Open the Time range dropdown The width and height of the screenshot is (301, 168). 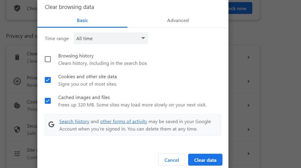coord(110,38)
